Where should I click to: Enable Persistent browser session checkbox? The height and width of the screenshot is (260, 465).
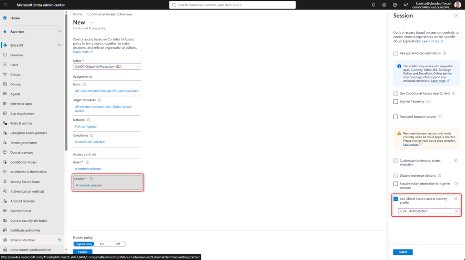(396, 117)
